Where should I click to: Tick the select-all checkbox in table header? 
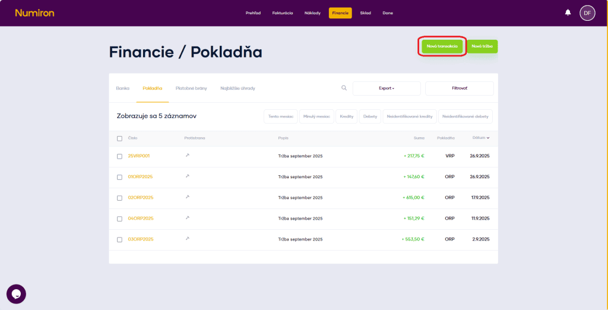click(119, 138)
